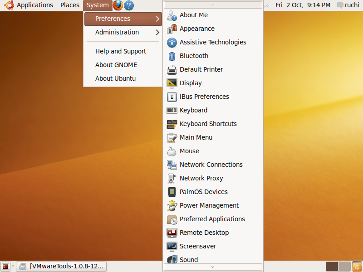Viewport: 363px width, 272px height.
Task: Click the Main Menu editor icon
Action: point(172,138)
